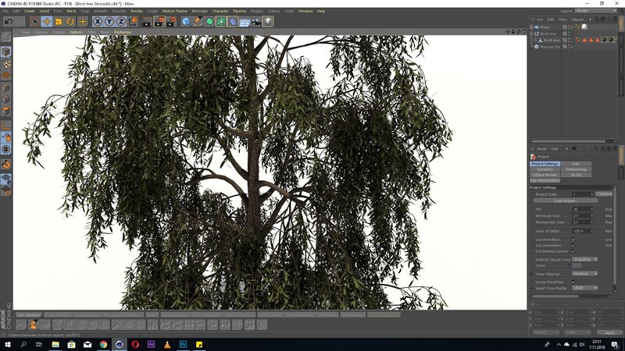Open Google Chrome from the taskbar

coord(103,344)
